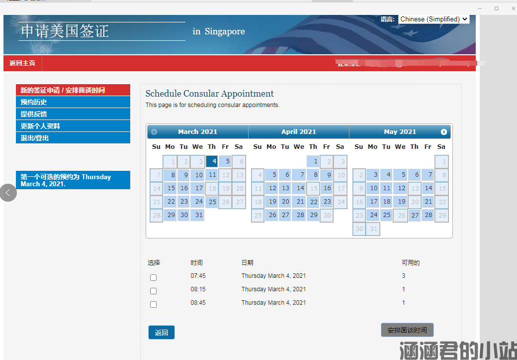Screen dimensions: 517x360
Task: Minimize the browser window
Action: point(480,8)
